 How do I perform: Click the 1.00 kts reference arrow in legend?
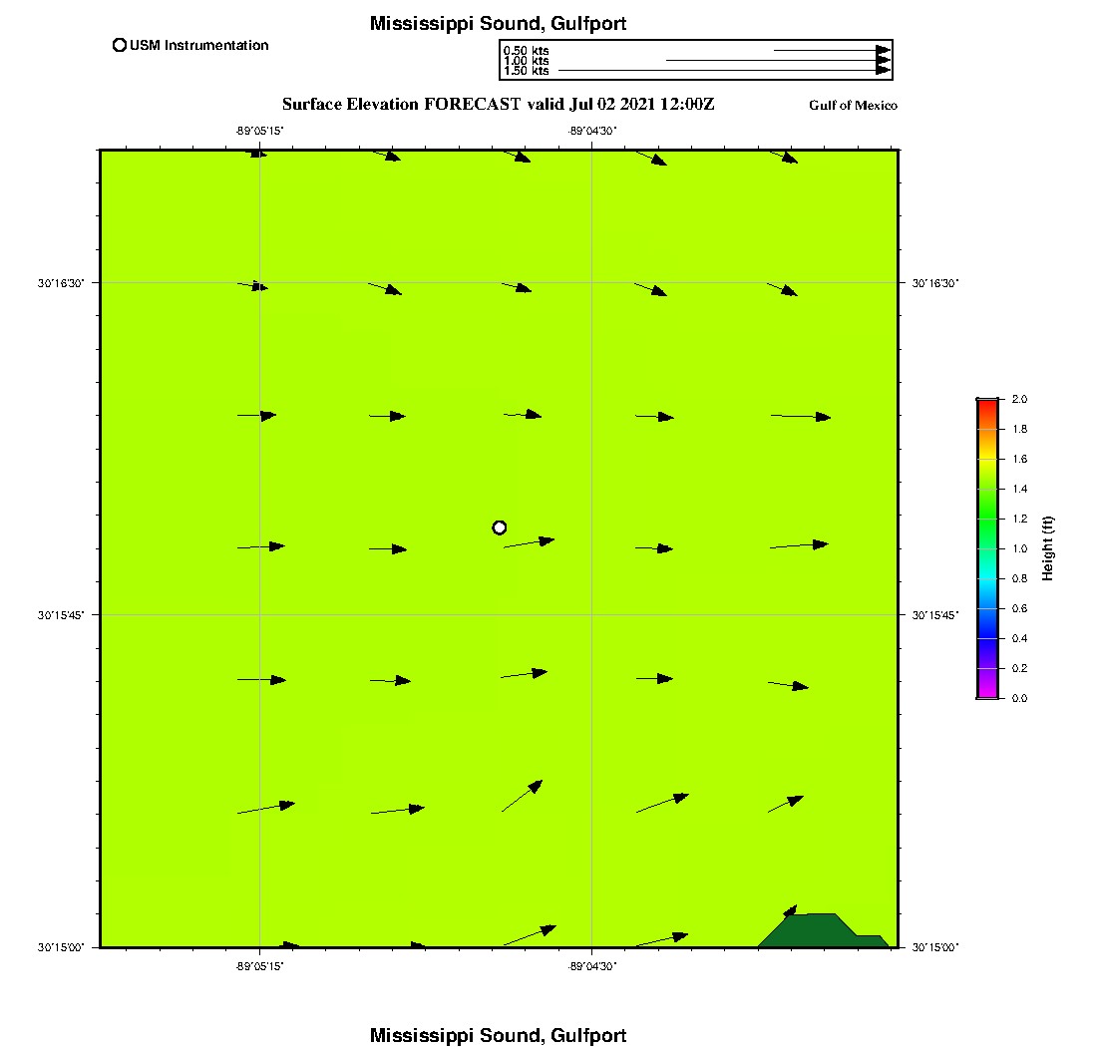[778, 61]
